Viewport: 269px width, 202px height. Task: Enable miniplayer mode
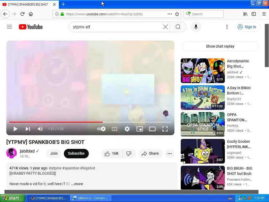click(140, 129)
